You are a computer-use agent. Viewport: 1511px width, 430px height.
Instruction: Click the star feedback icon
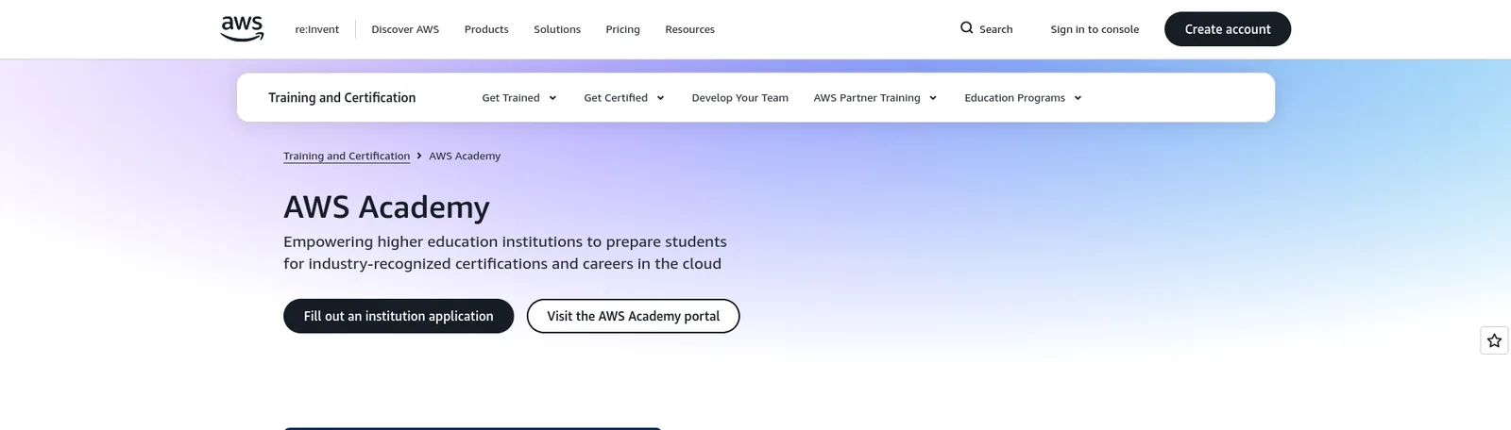tap(1494, 340)
